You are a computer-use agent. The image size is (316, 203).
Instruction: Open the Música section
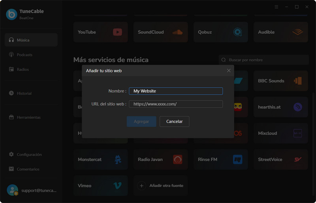click(x=31, y=40)
